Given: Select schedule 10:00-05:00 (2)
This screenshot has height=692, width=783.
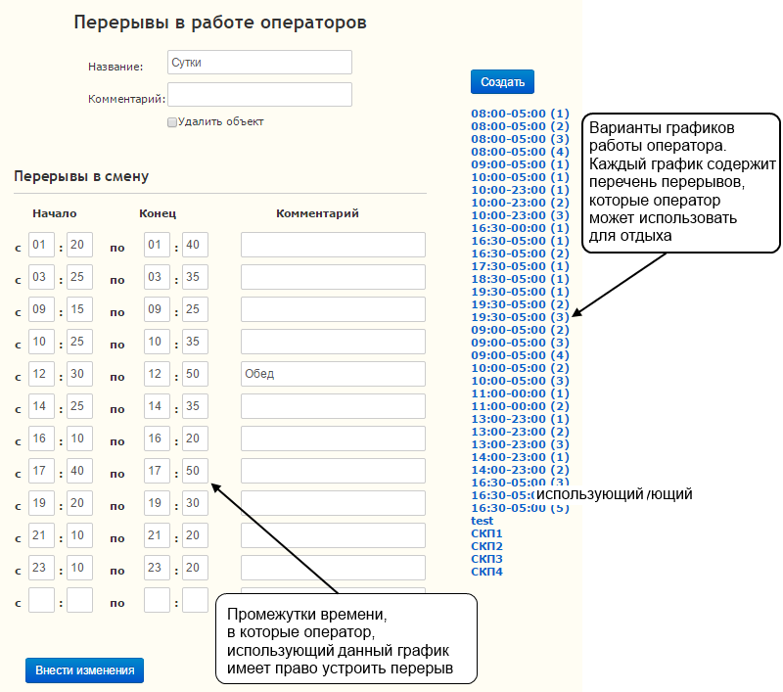Looking at the screenshot, I should 521,368.
